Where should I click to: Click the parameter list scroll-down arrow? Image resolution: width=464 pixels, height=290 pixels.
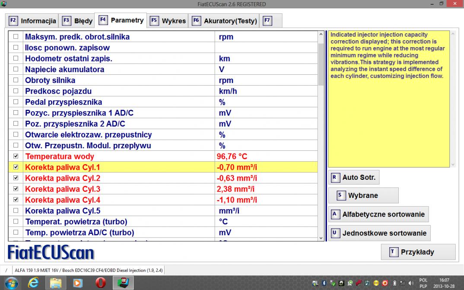tap(321, 238)
